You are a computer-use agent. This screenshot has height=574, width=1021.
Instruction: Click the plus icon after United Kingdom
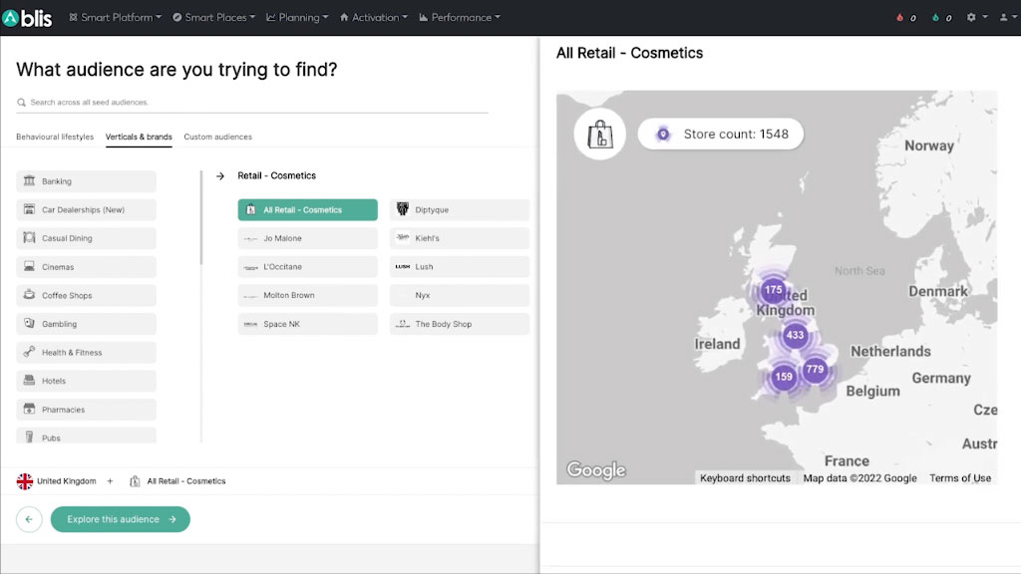(x=110, y=481)
